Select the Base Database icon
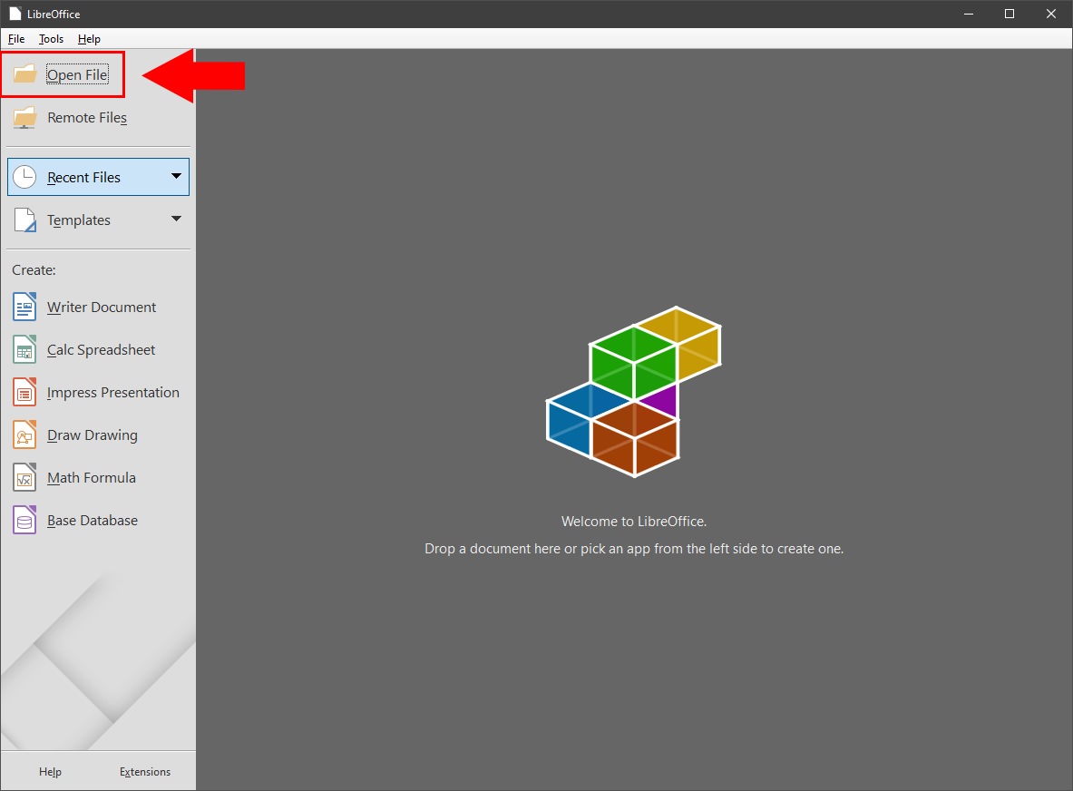Image resolution: width=1073 pixels, height=791 pixels. [x=24, y=520]
